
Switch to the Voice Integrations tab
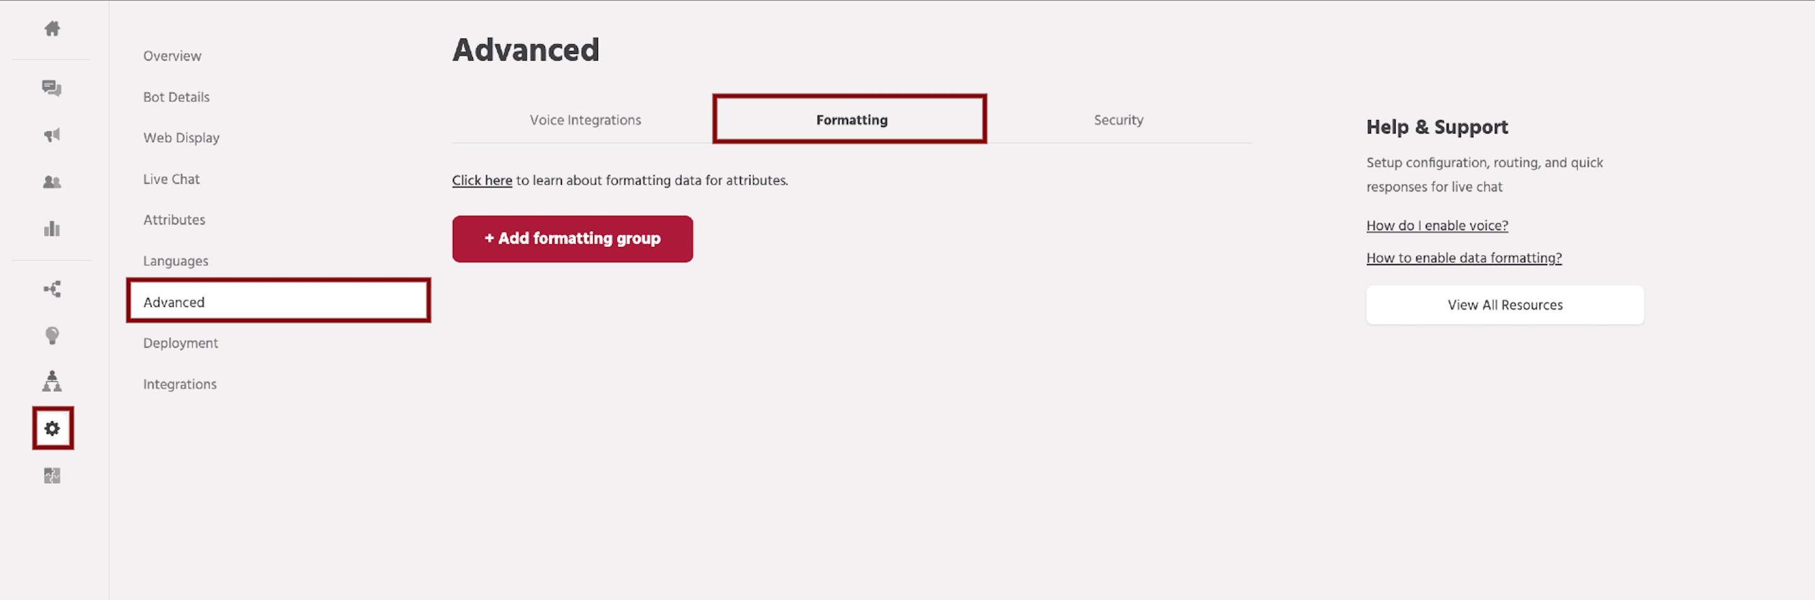click(585, 120)
